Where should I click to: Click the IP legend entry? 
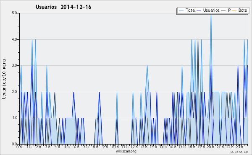(226, 10)
